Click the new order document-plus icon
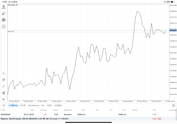The width and height of the screenshot is (177, 124). click(4, 27)
